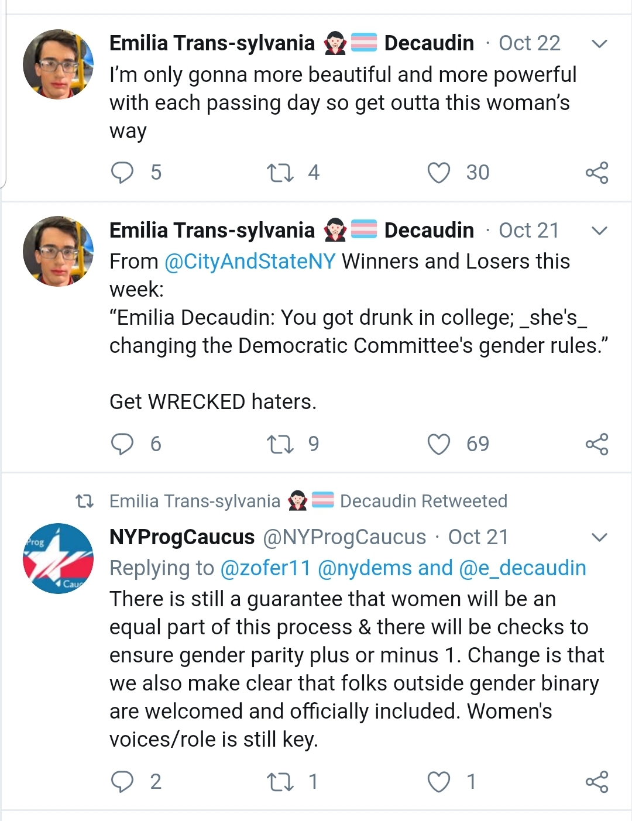Like the NYProgCaucus tweet
This screenshot has width=632, height=821.
(439, 782)
